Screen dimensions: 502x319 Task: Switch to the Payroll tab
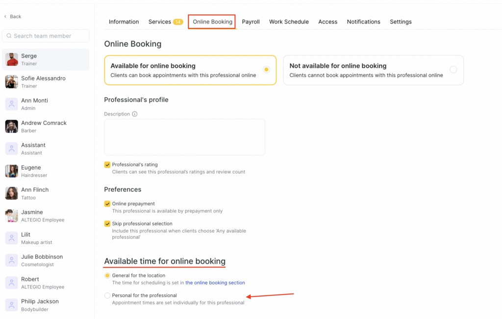click(x=251, y=22)
